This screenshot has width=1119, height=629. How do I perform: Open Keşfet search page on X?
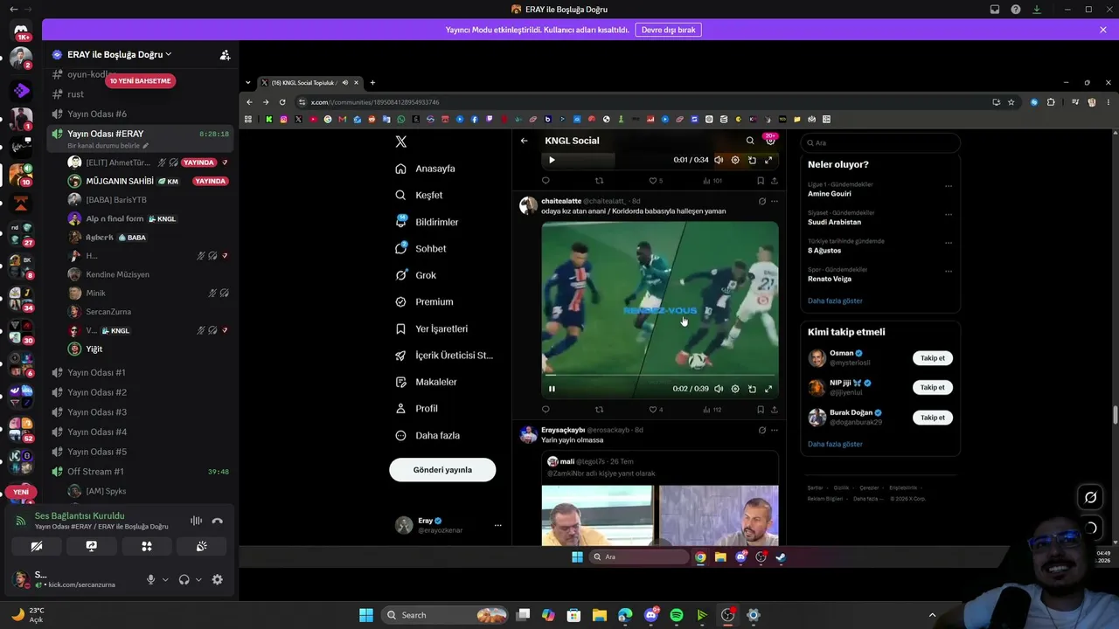tap(419, 195)
